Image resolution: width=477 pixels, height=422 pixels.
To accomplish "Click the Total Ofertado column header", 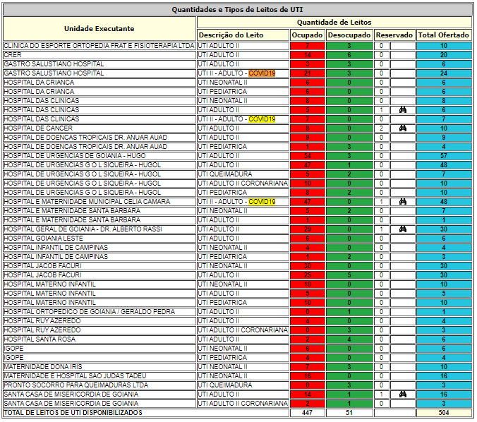I will [x=443, y=35].
